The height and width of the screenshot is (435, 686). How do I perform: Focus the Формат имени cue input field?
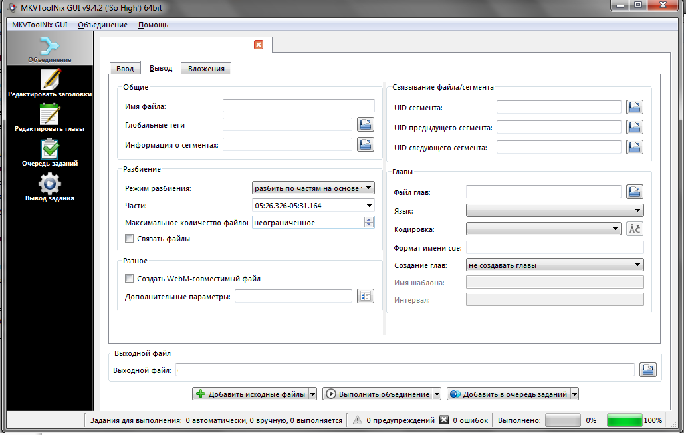(555, 247)
